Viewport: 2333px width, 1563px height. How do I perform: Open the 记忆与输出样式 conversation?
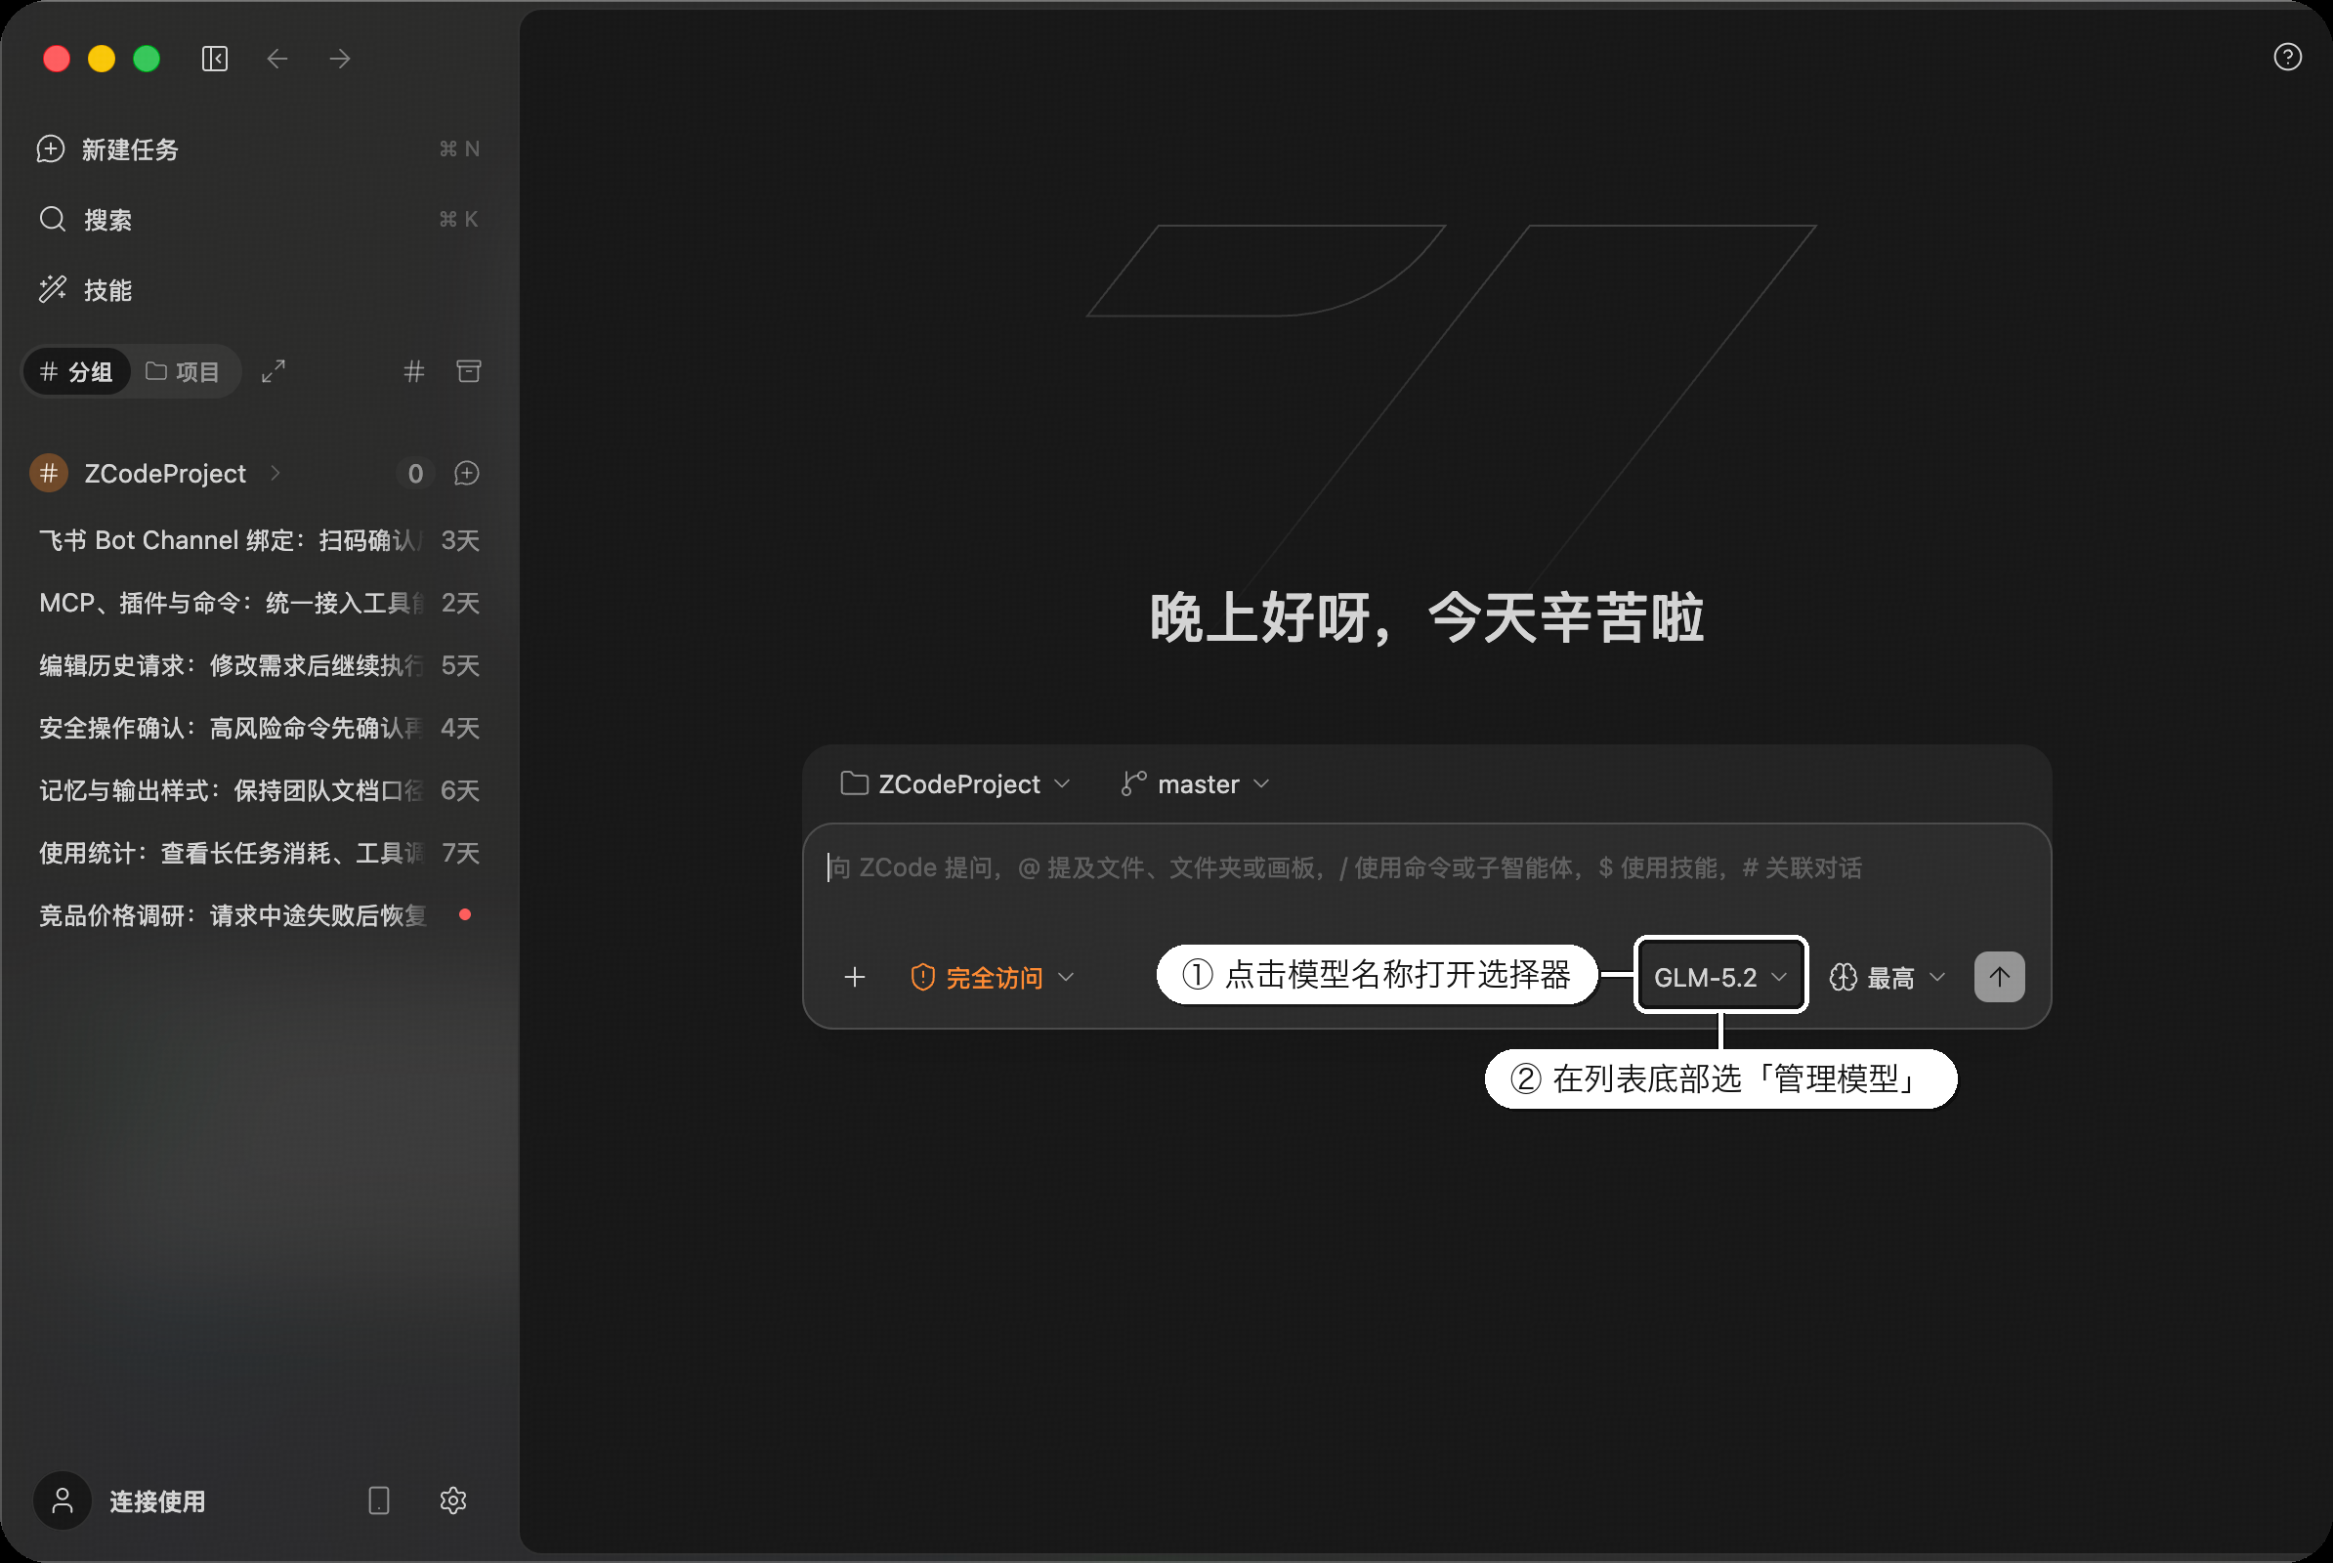click(259, 790)
